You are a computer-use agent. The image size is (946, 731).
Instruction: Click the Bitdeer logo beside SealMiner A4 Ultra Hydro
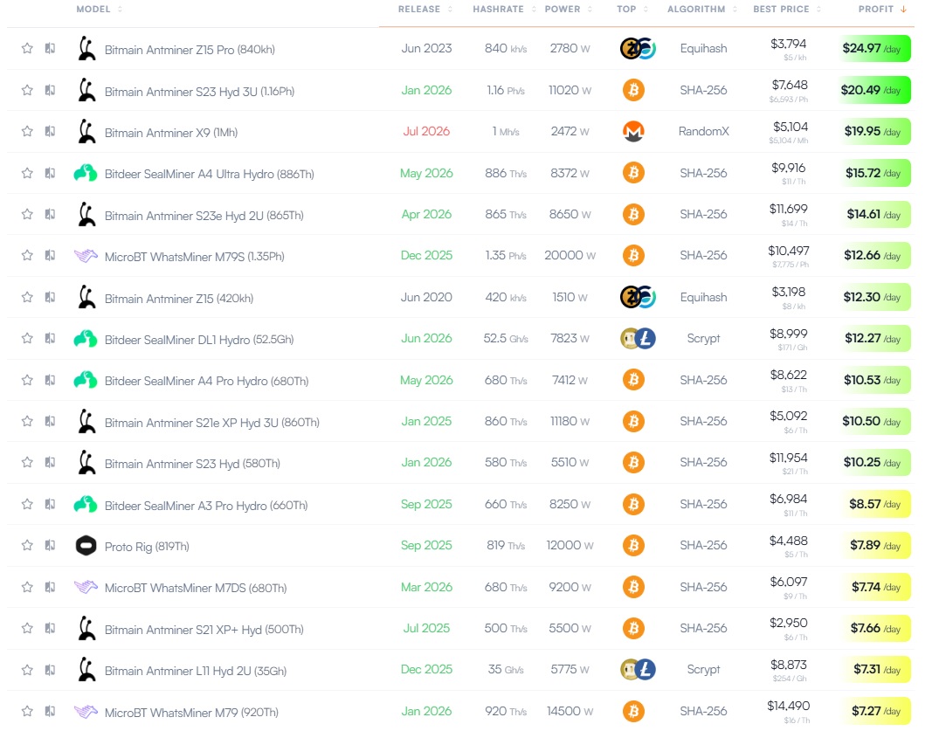[x=86, y=173]
